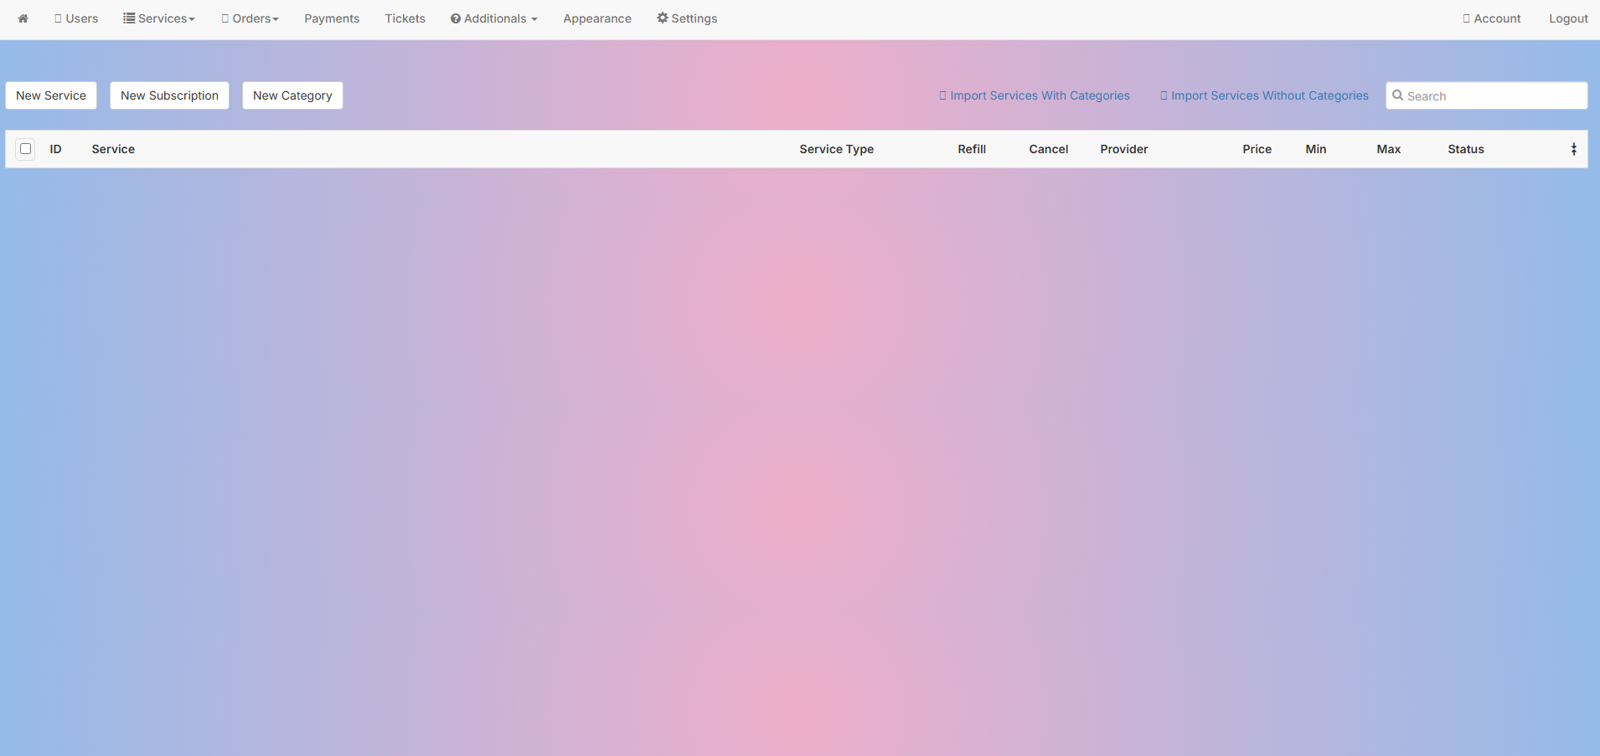The image size is (1600, 756).
Task: Click the home icon in navbar
Action: point(23,18)
